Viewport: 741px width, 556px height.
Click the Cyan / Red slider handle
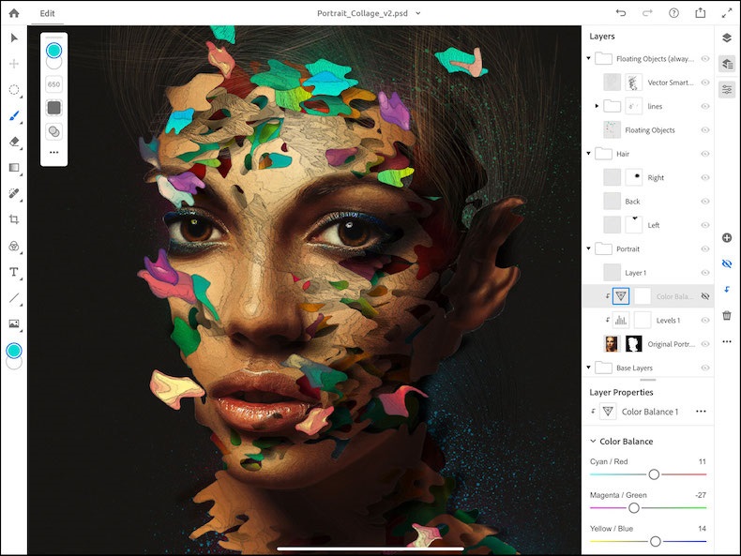pyautogui.click(x=654, y=474)
